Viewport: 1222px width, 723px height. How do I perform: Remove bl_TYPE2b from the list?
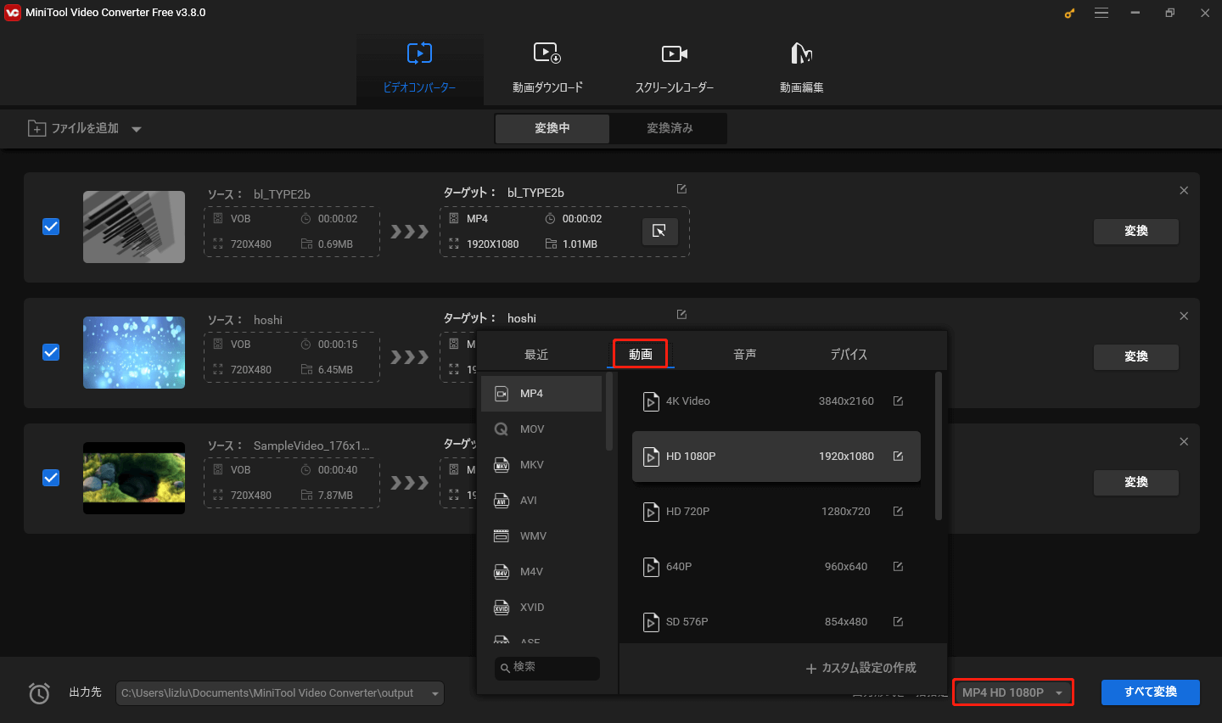tap(1184, 191)
